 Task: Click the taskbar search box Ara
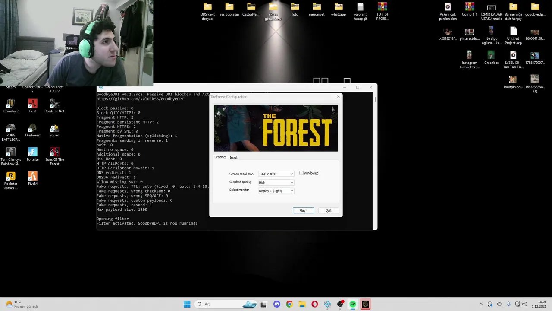point(226,304)
